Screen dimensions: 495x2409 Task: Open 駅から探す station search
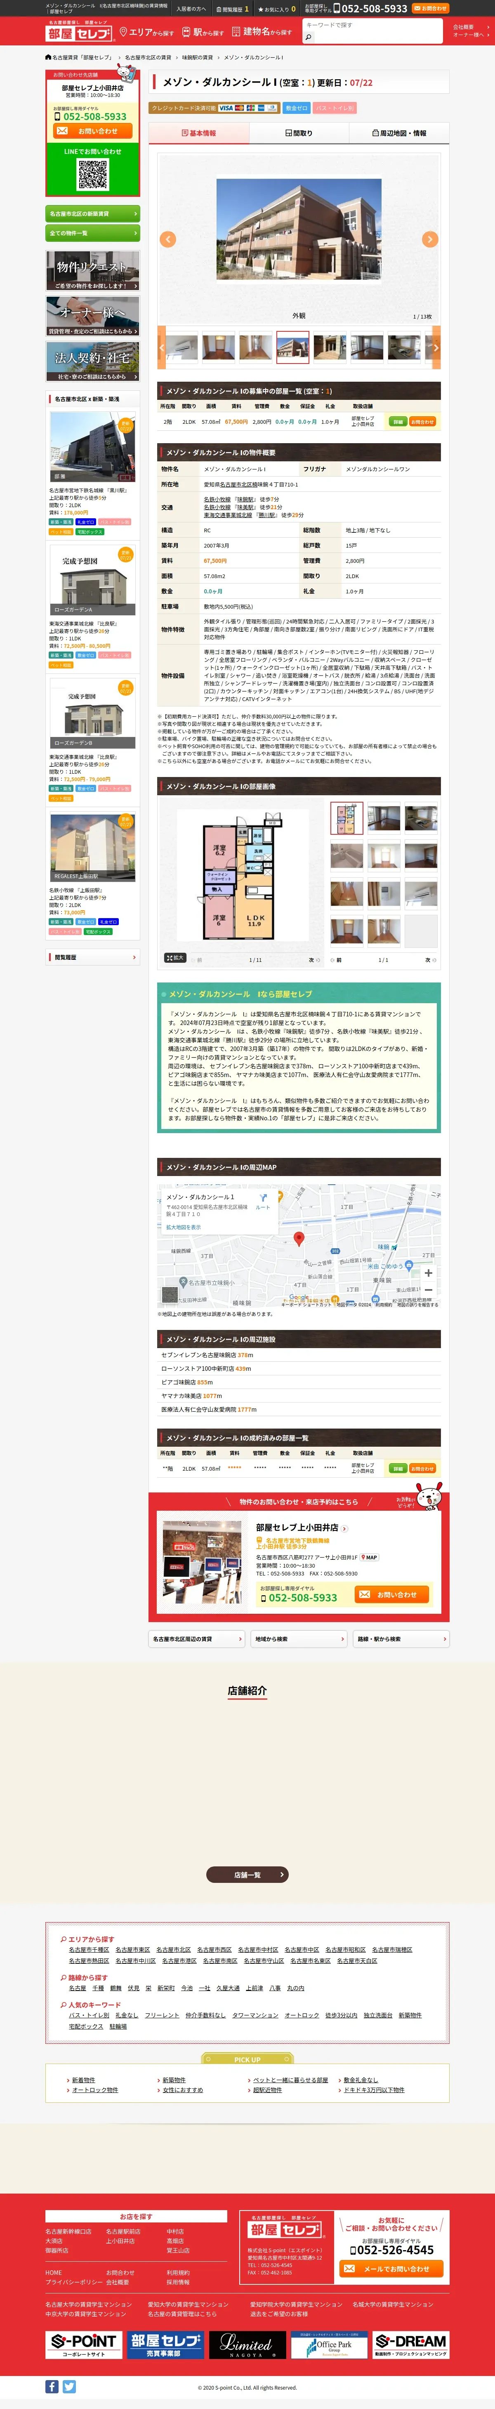(203, 32)
